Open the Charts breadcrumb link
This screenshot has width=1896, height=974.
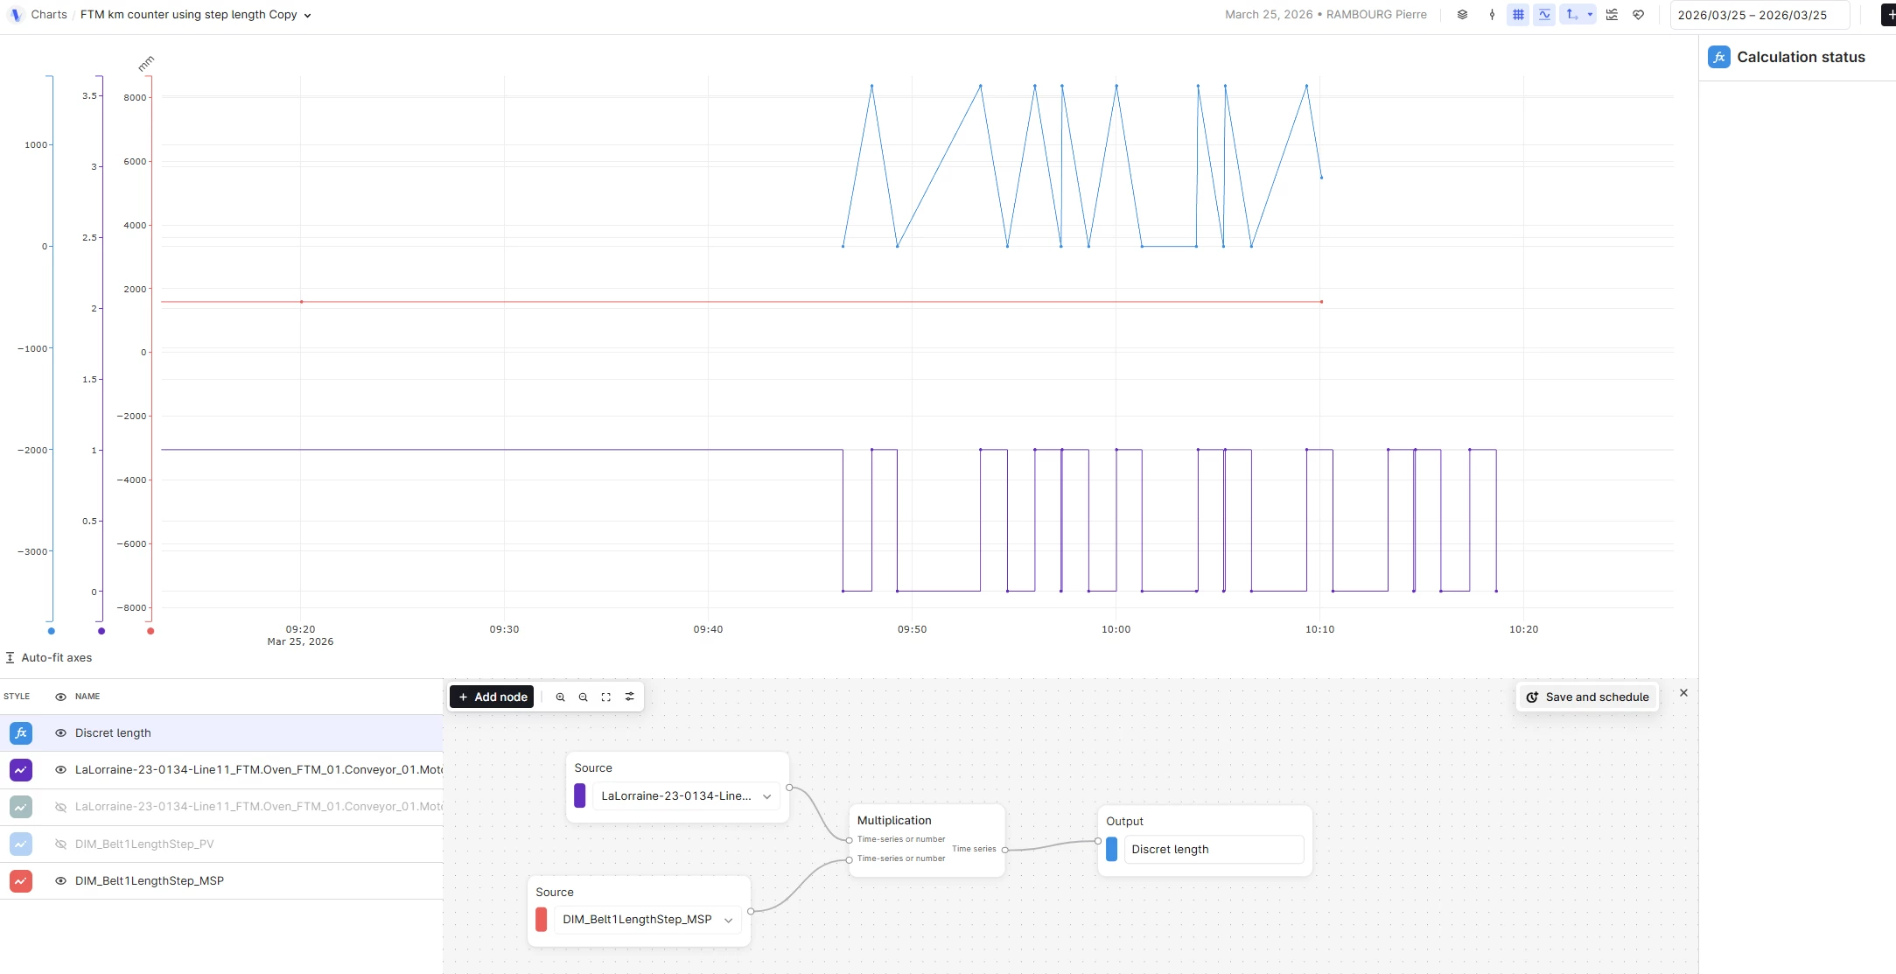pos(49,15)
